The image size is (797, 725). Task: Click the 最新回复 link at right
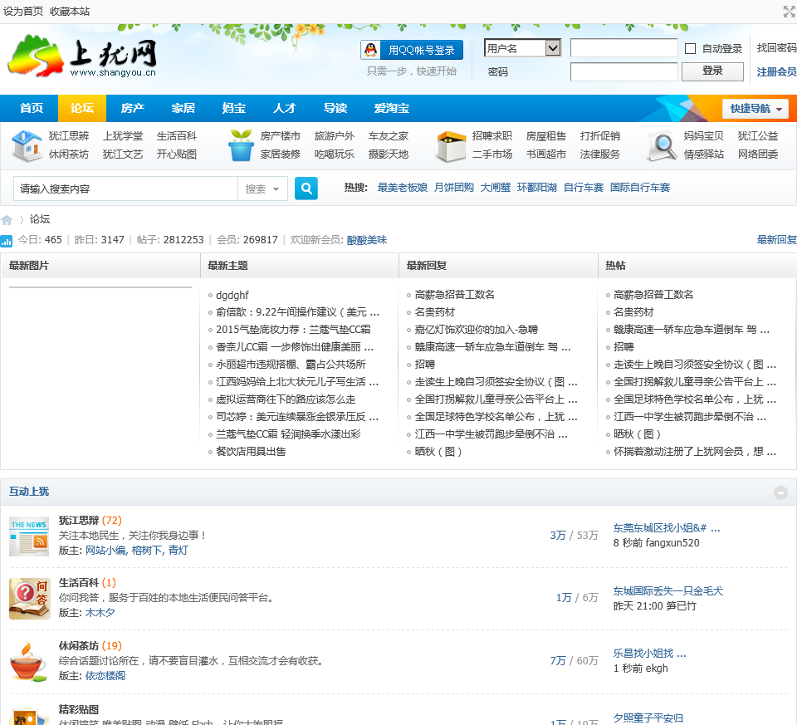click(x=777, y=240)
